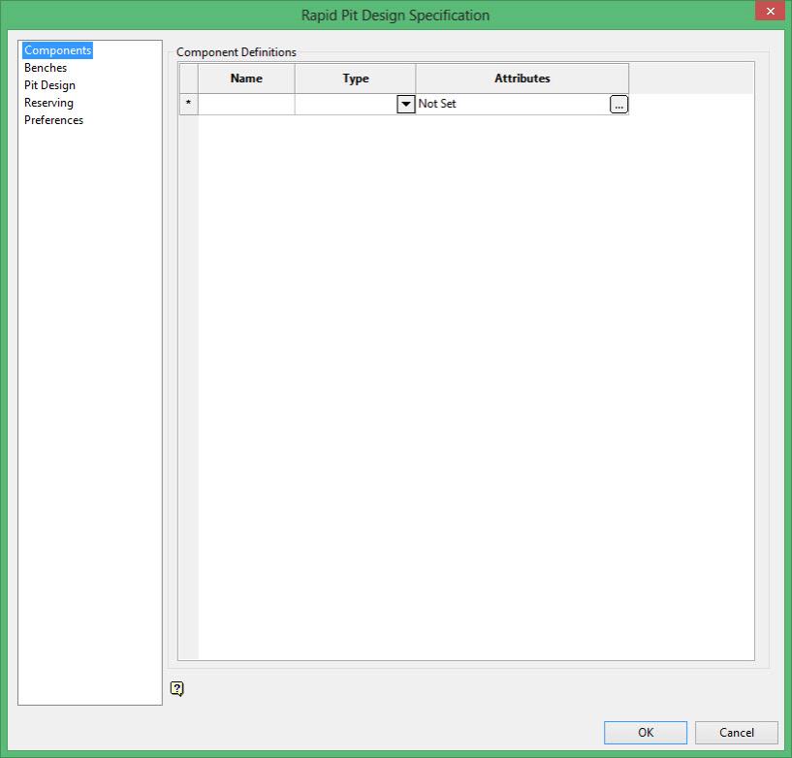Image resolution: width=792 pixels, height=758 pixels.
Task: Go to the Reserving section
Action: click(48, 103)
